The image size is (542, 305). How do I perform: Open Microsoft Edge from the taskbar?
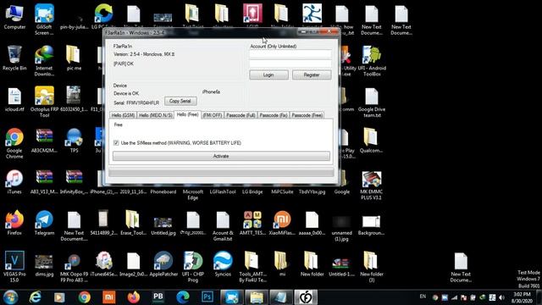[x=183, y=297]
